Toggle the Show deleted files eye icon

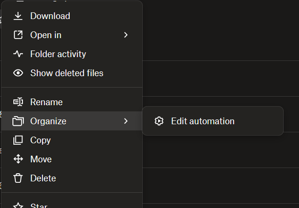tap(18, 73)
